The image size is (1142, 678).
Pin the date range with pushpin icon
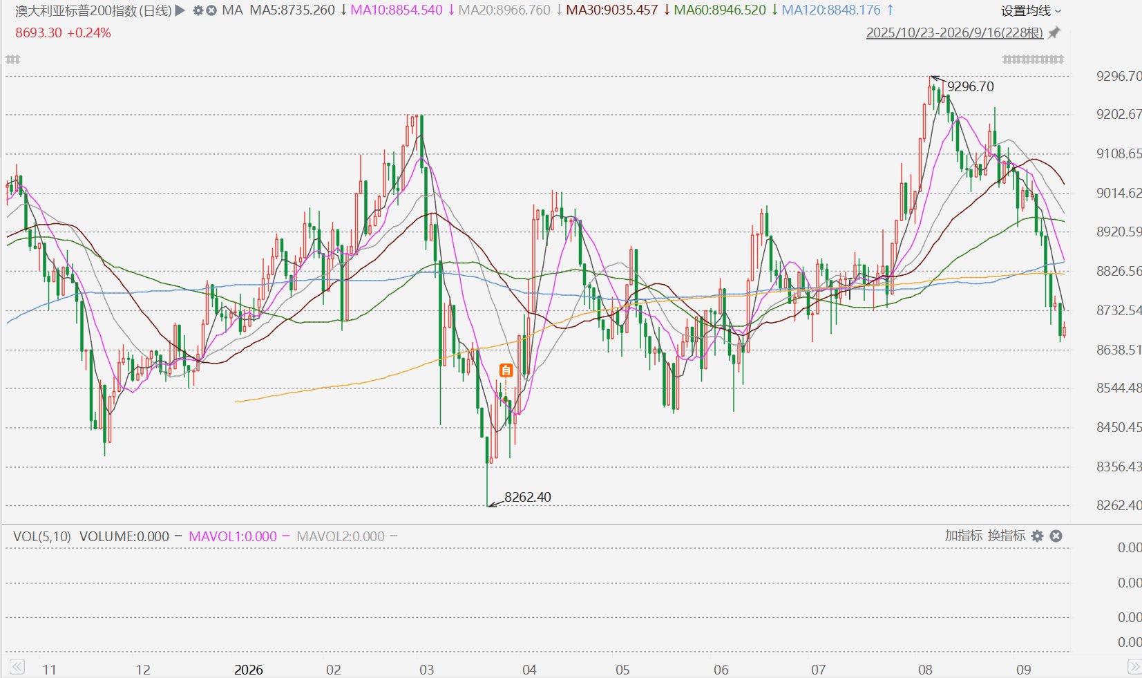pos(1054,33)
